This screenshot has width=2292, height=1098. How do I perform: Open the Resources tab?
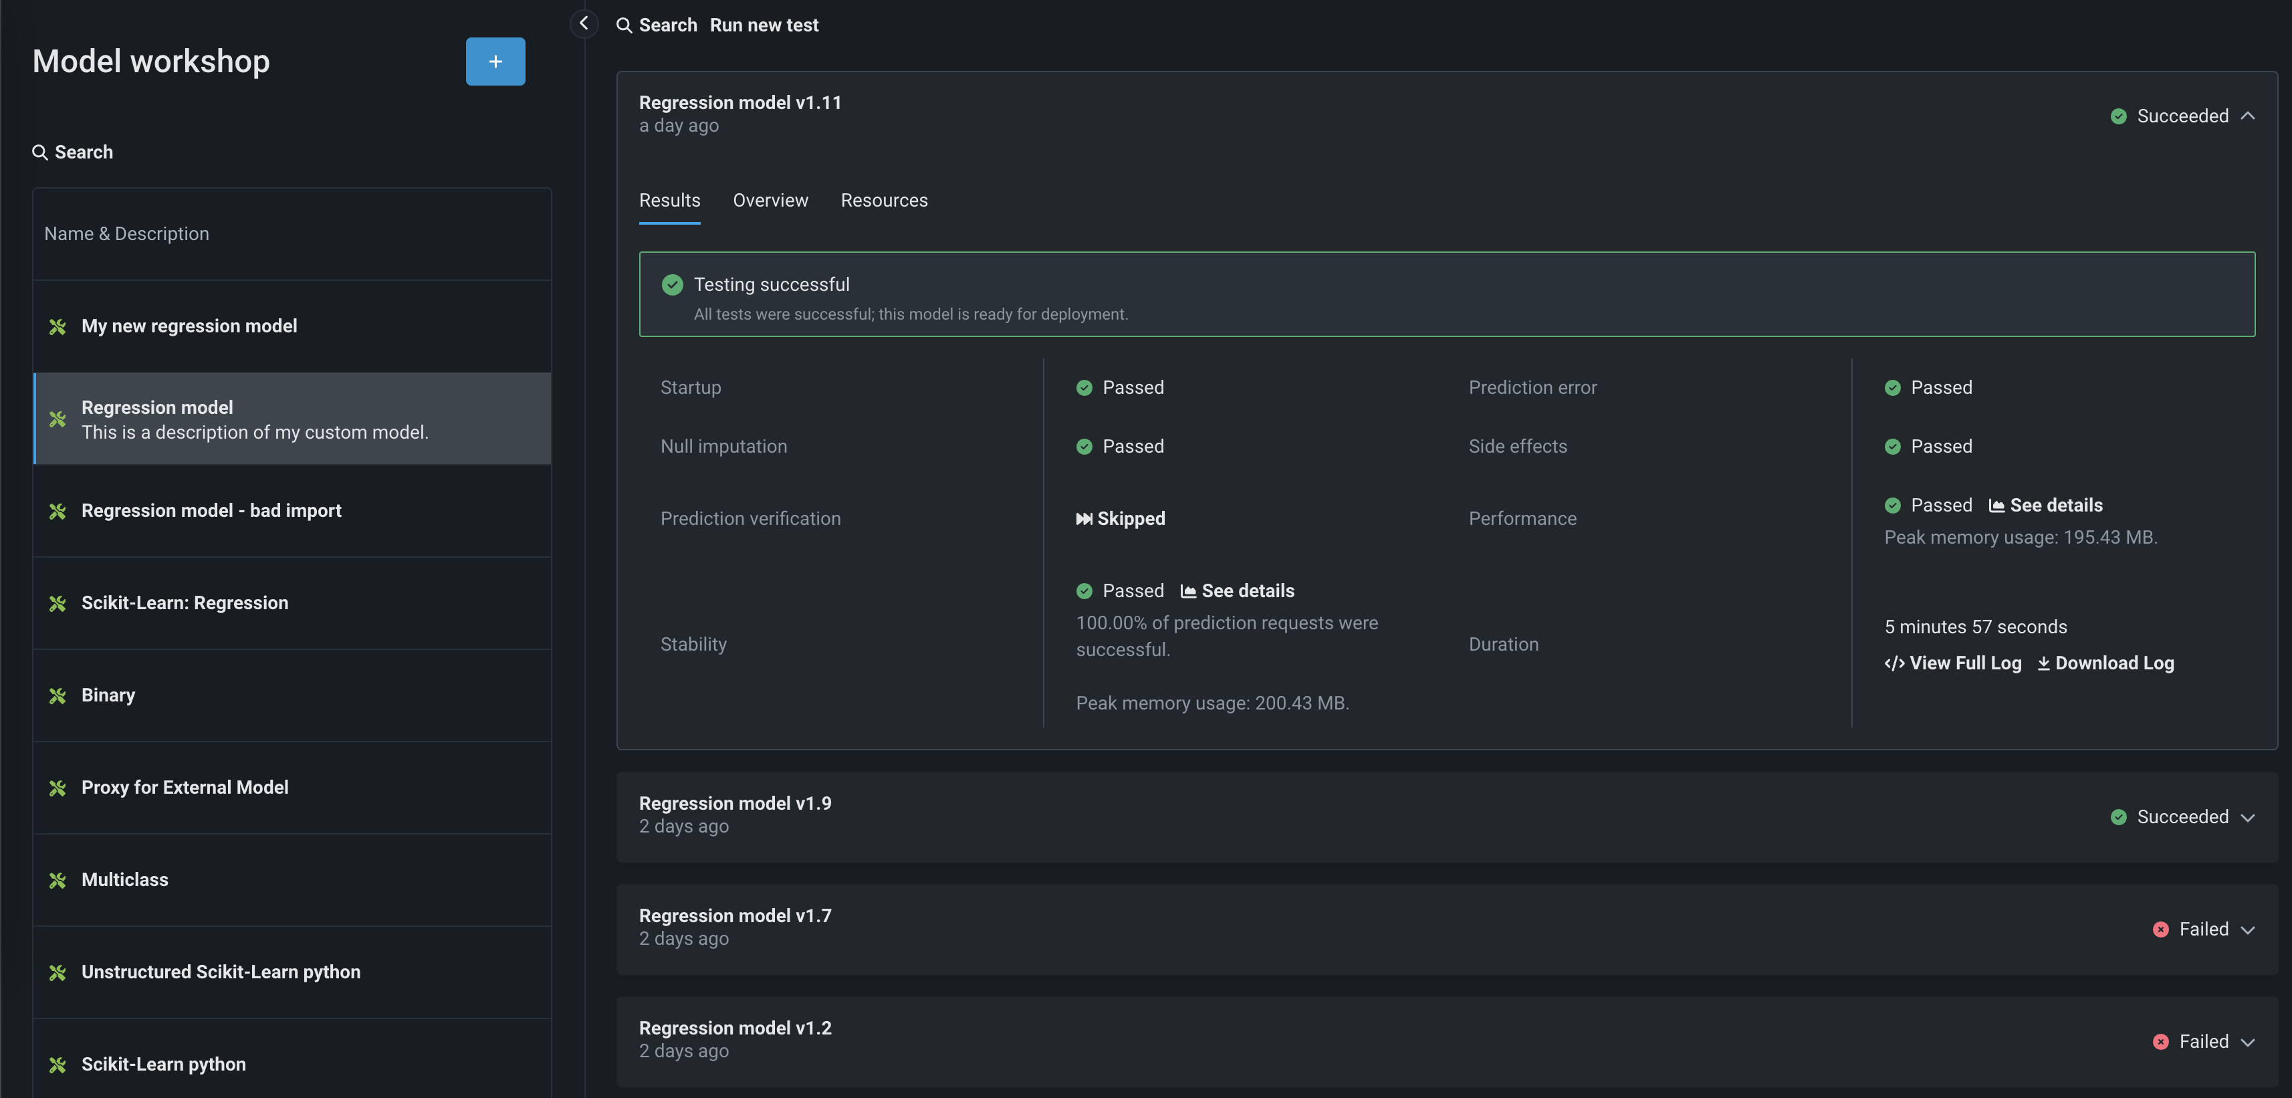883,200
